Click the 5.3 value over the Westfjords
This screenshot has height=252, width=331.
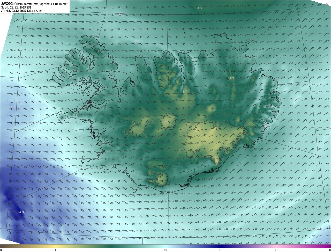pos(97,51)
